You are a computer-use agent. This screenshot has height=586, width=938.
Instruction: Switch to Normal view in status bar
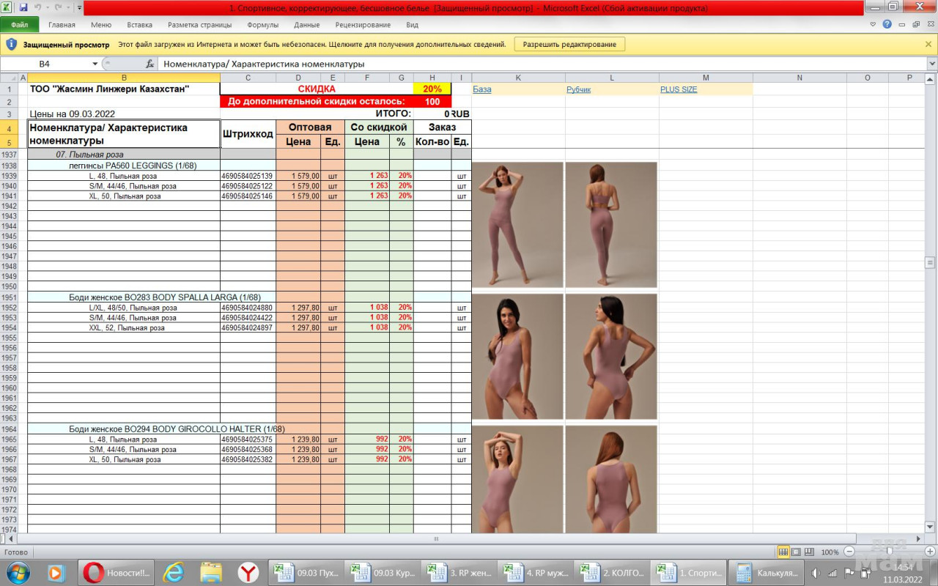[x=783, y=552]
